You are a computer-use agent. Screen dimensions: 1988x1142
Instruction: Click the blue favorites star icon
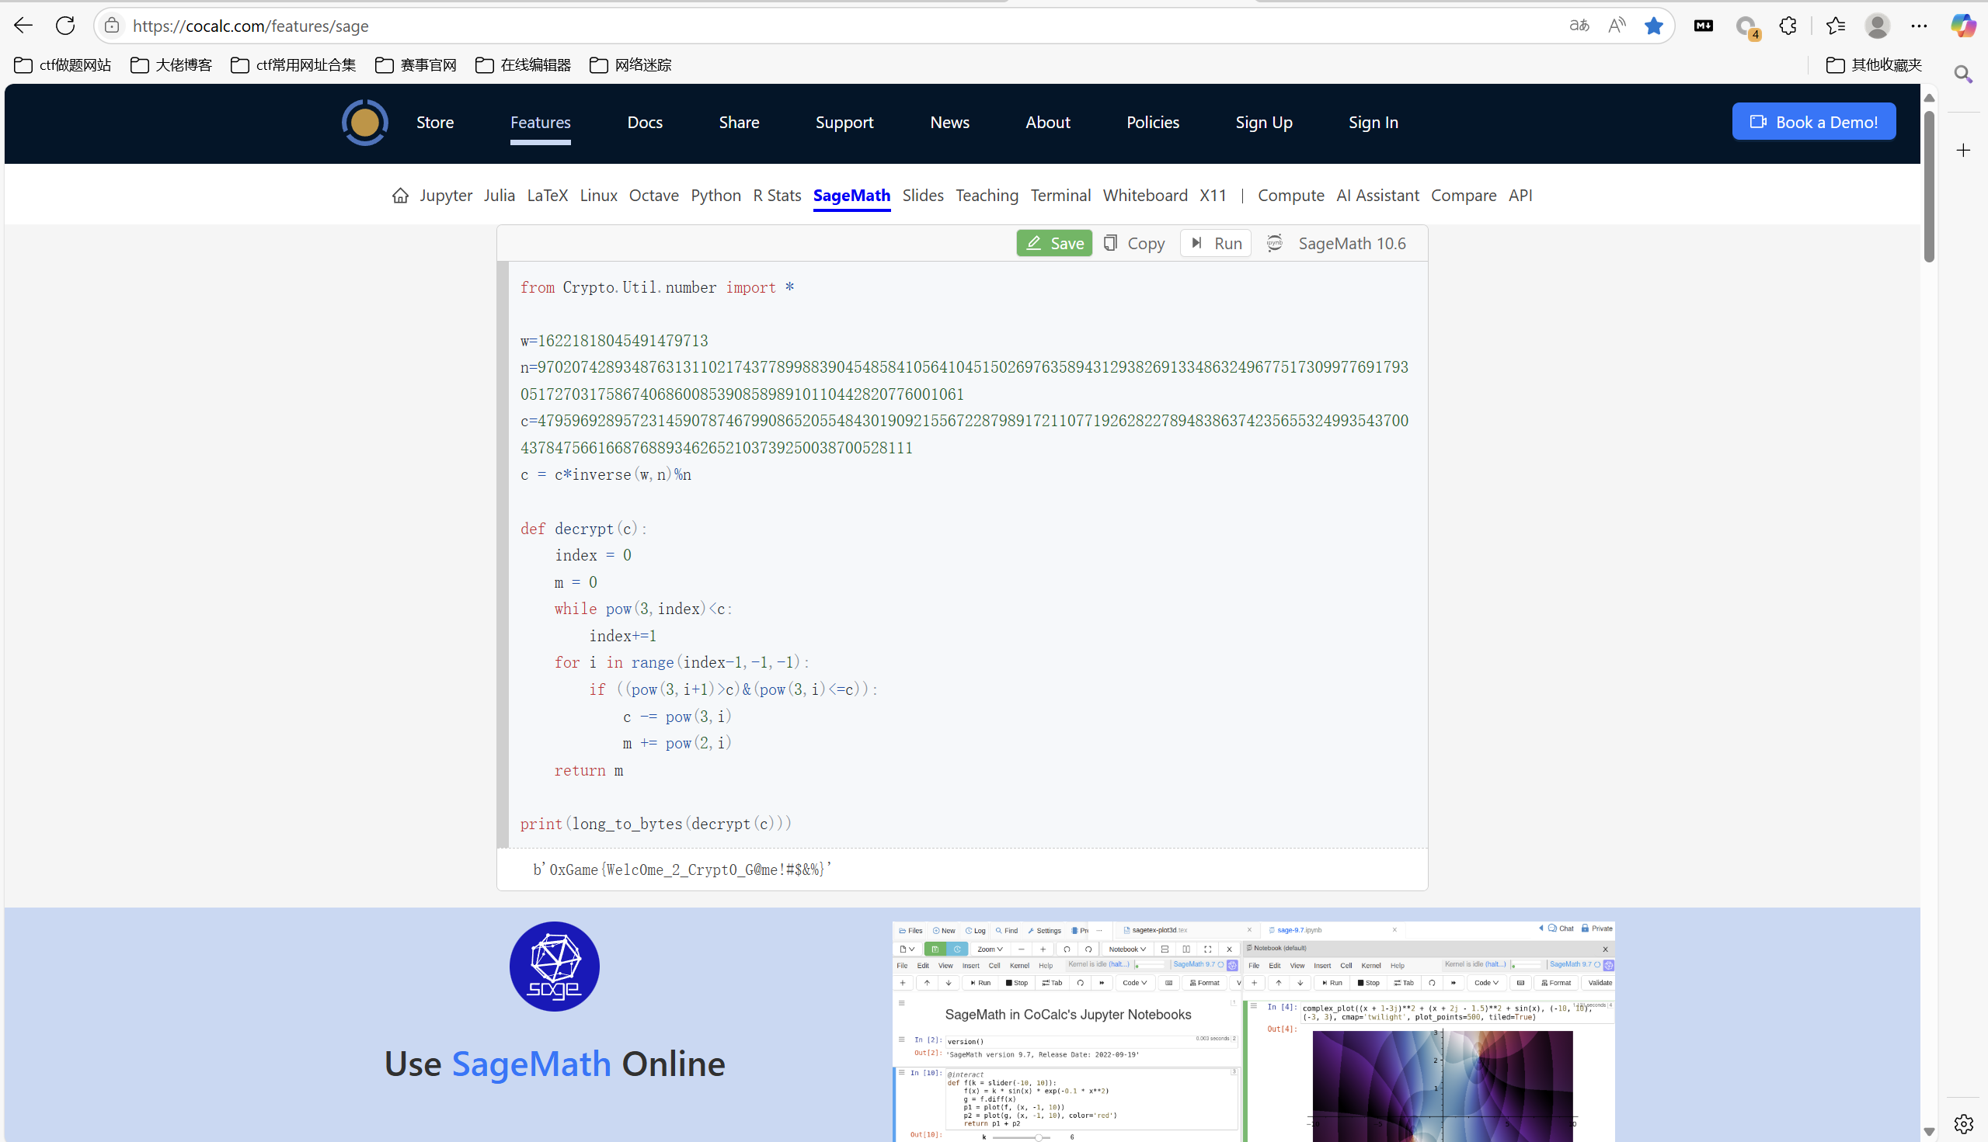pos(1654,26)
